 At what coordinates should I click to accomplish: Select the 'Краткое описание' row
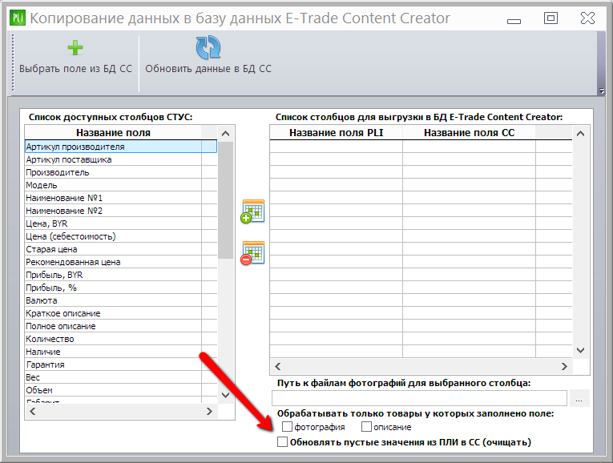(121, 313)
